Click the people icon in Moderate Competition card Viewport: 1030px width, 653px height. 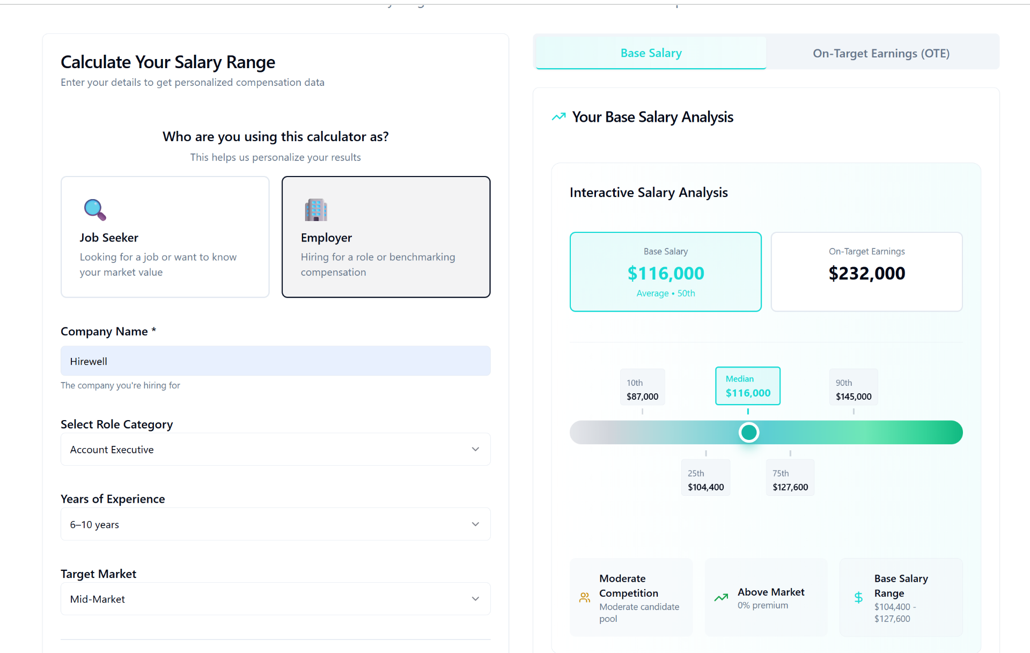pyautogui.click(x=584, y=597)
